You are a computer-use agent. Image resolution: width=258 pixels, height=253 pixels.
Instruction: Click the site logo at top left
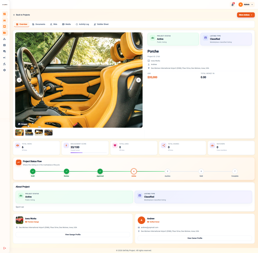click(5, 5)
